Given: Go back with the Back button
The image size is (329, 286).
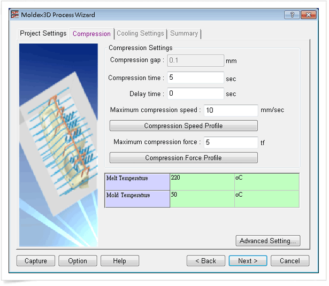Looking at the screenshot, I should click(x=206, y=261).
